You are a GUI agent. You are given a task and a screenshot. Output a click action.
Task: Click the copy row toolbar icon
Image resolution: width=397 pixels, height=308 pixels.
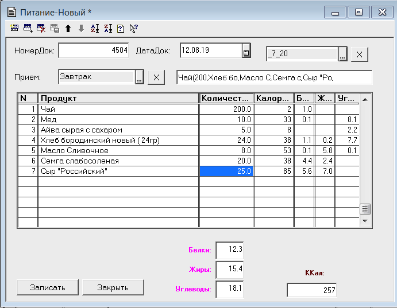55,28
